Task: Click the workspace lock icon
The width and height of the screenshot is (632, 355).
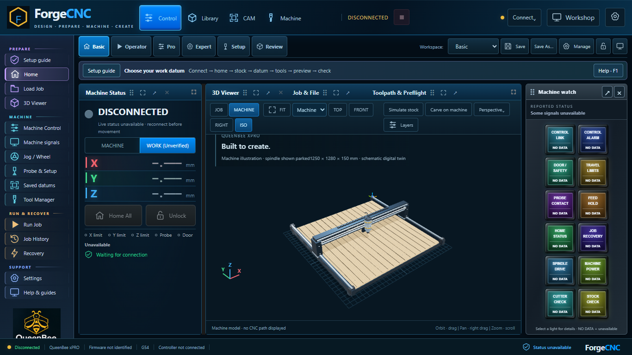Action: [x=603, y=46]
